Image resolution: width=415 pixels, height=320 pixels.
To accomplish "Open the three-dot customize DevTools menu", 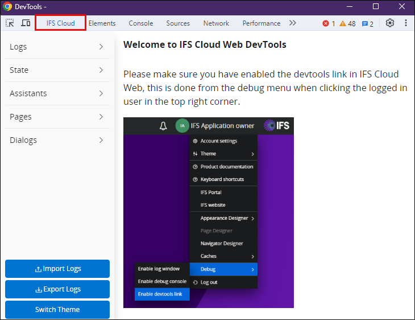I will pyautogui.click(x=406, y=23).
